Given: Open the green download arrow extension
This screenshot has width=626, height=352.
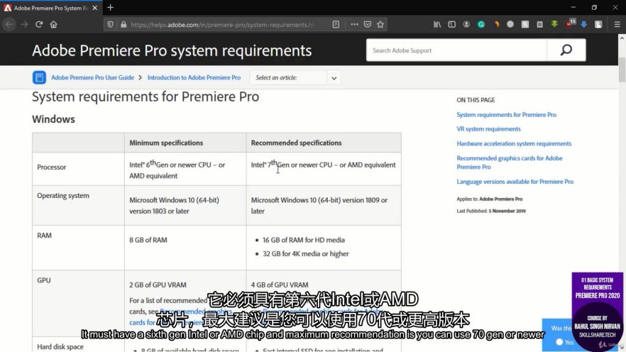Looking at the screenshot, I should click(554, 24).
